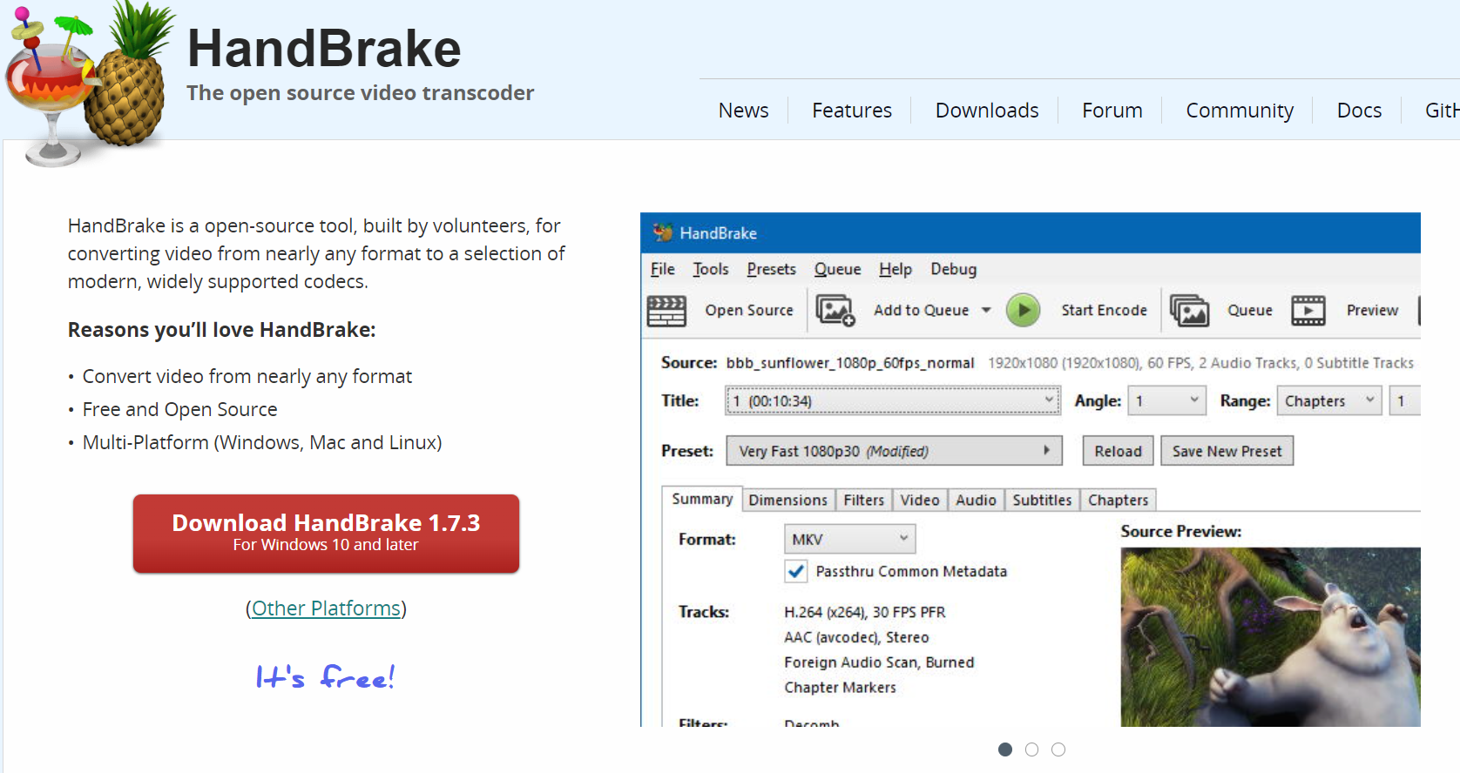Click the Source Preview thumbnail image
Image resolution: width=1460 pixels, height=773 pixels.
tap(1270, 637)
